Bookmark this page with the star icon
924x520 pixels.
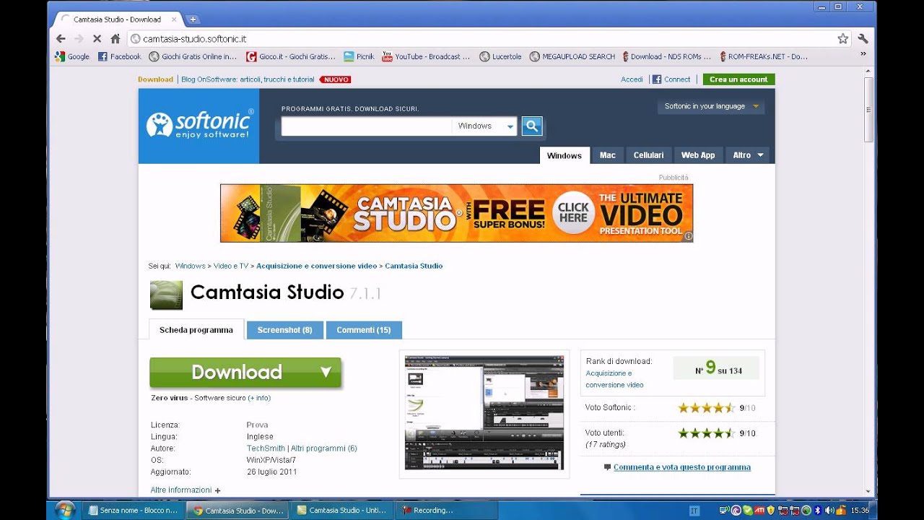842,39
